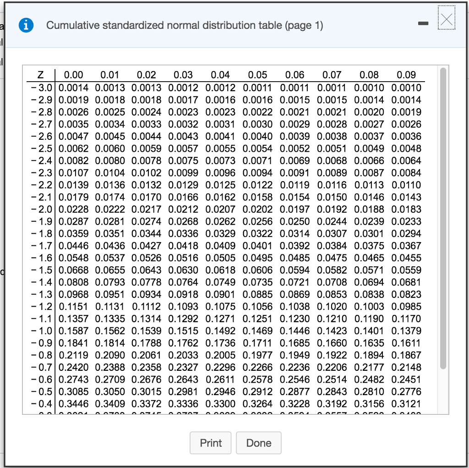Click the row label -0.4
The image size is (469, 468).
[41, 404]
